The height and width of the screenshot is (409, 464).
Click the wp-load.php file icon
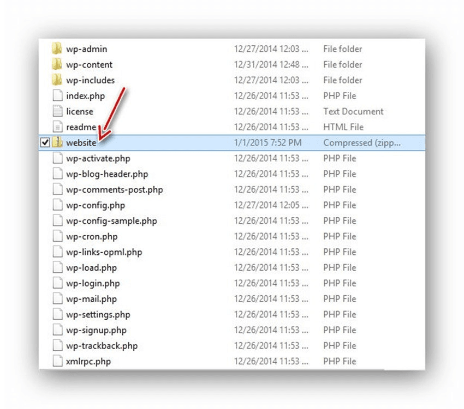(57, 268)
